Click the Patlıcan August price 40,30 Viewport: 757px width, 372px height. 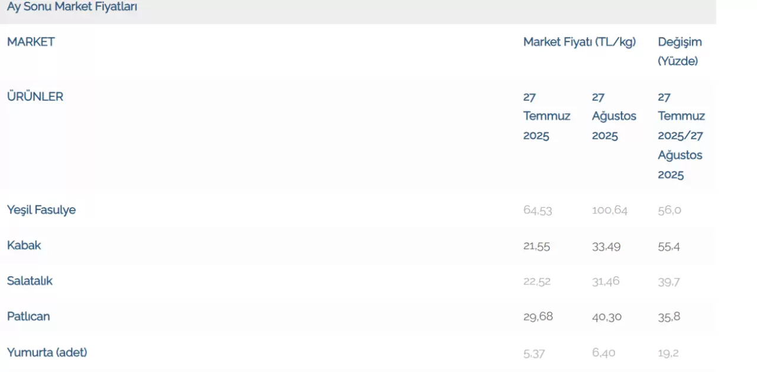[607, 317]
